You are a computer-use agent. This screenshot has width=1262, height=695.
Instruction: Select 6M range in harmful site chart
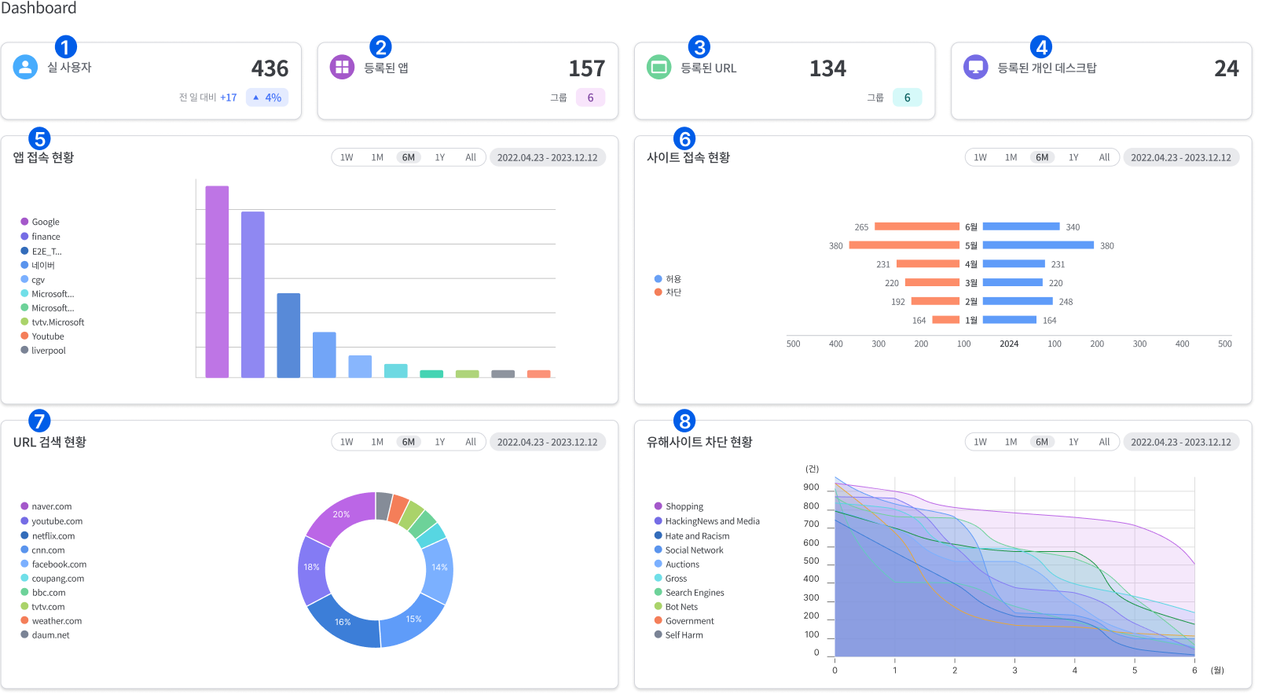pos(1042,442)
